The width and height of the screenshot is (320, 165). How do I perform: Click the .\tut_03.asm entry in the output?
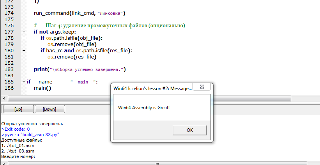[x=20, y=151]
